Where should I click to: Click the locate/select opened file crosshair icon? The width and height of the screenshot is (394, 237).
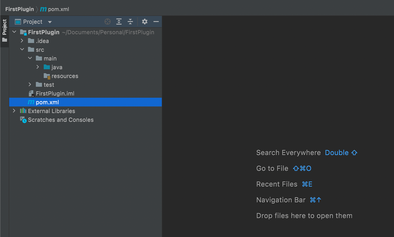click(x=107, y=22)
